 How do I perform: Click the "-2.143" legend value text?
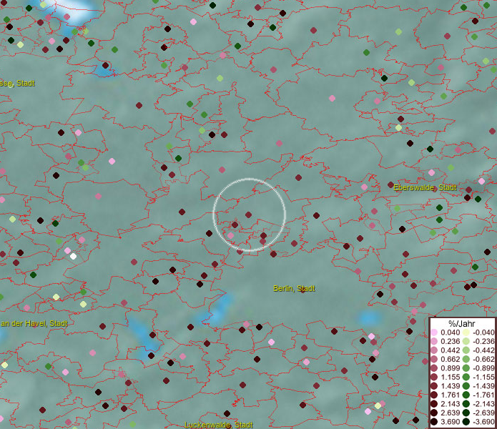click(483, 404)
